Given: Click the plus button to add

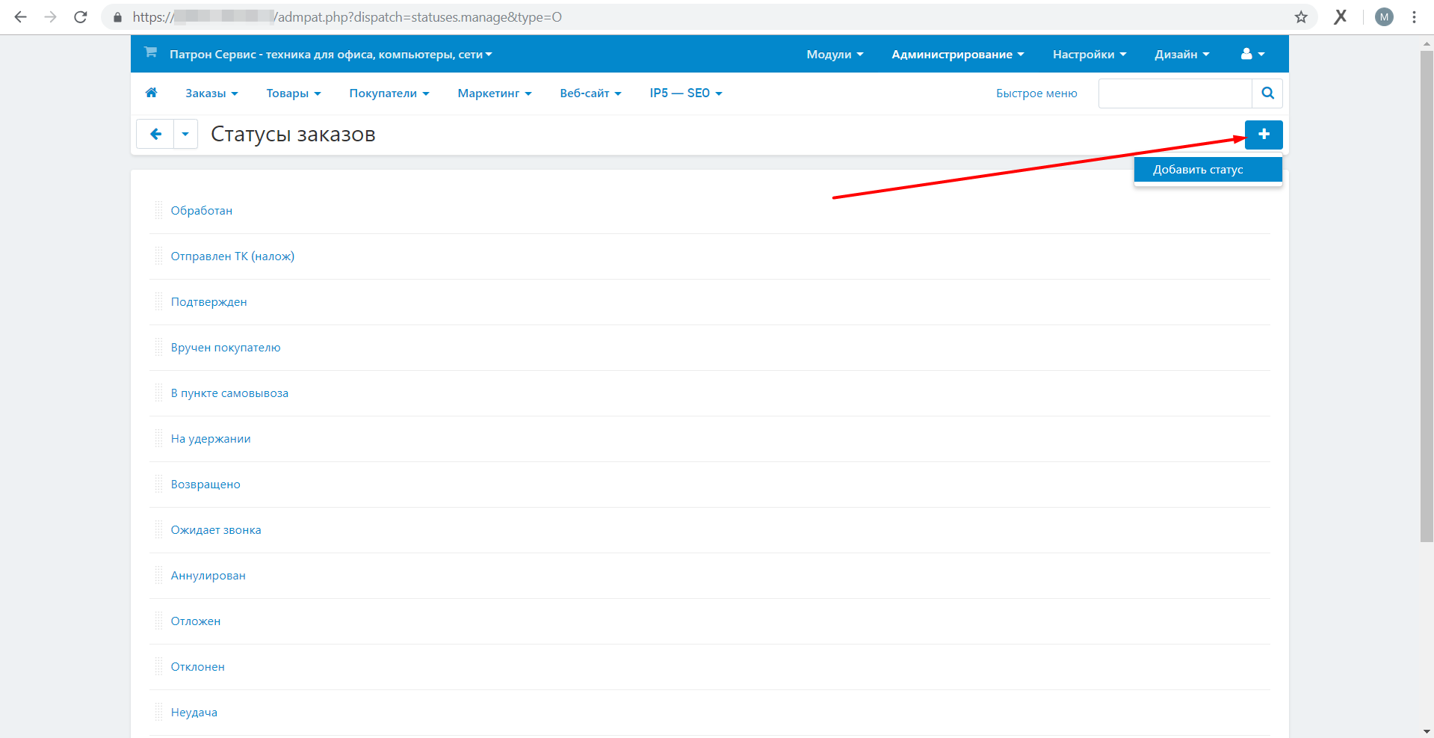Looking at the screenshot, I should point(1264,135).
